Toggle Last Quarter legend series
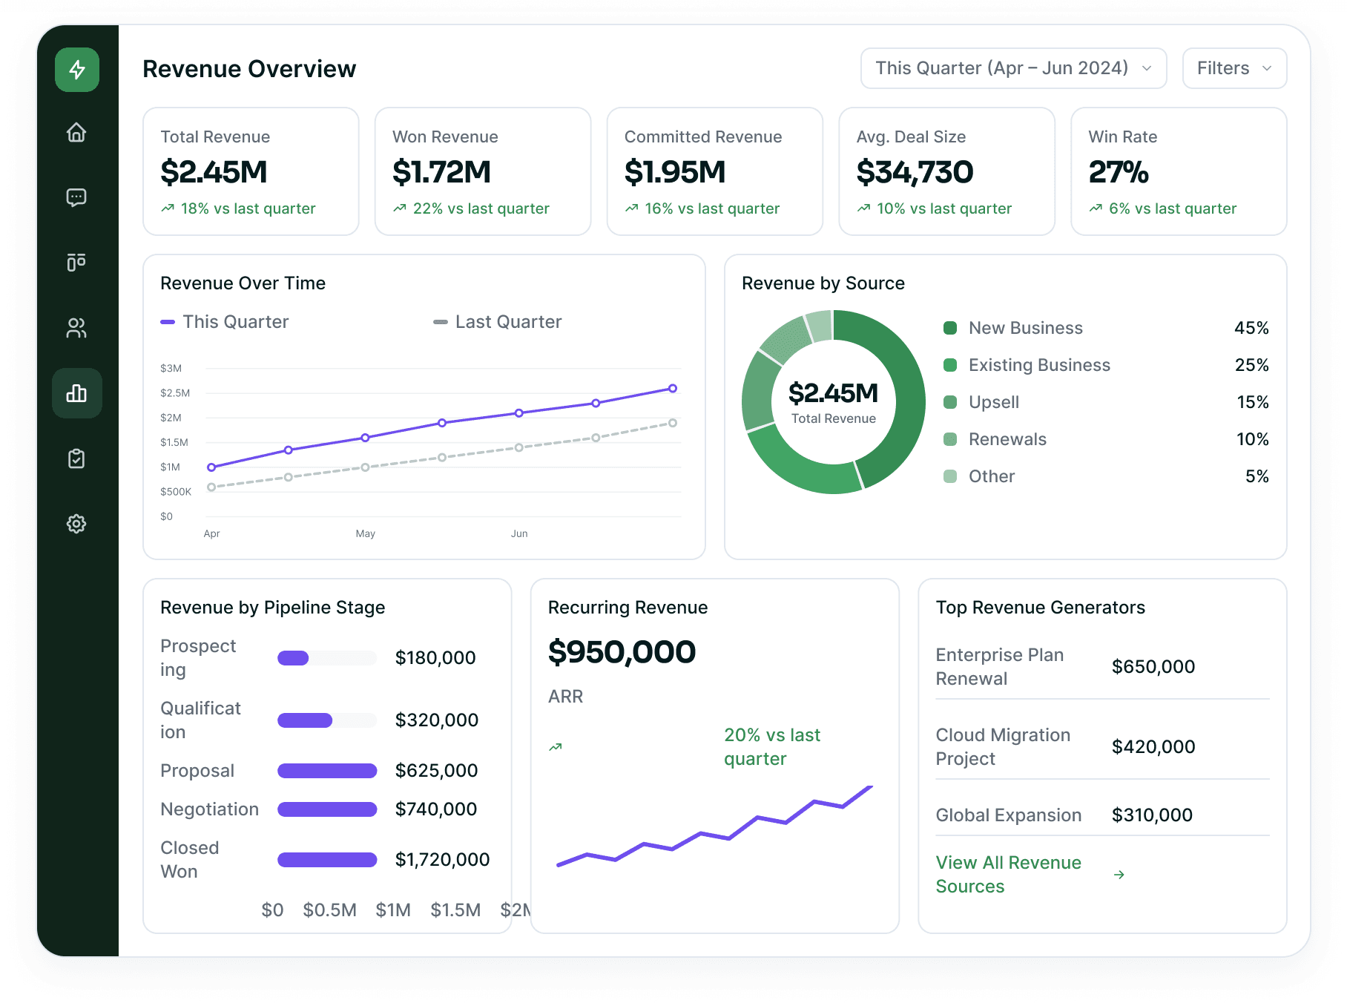 click(x=498, y=322)
